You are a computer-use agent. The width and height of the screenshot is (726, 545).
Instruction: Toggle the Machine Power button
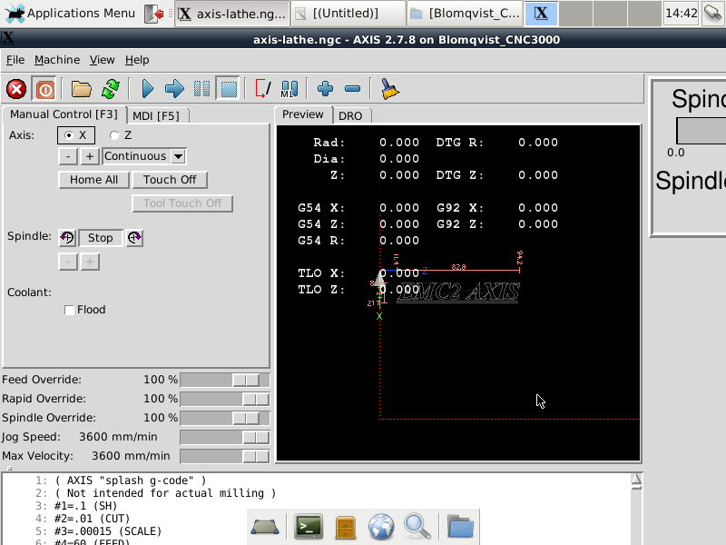pos(44,89)
